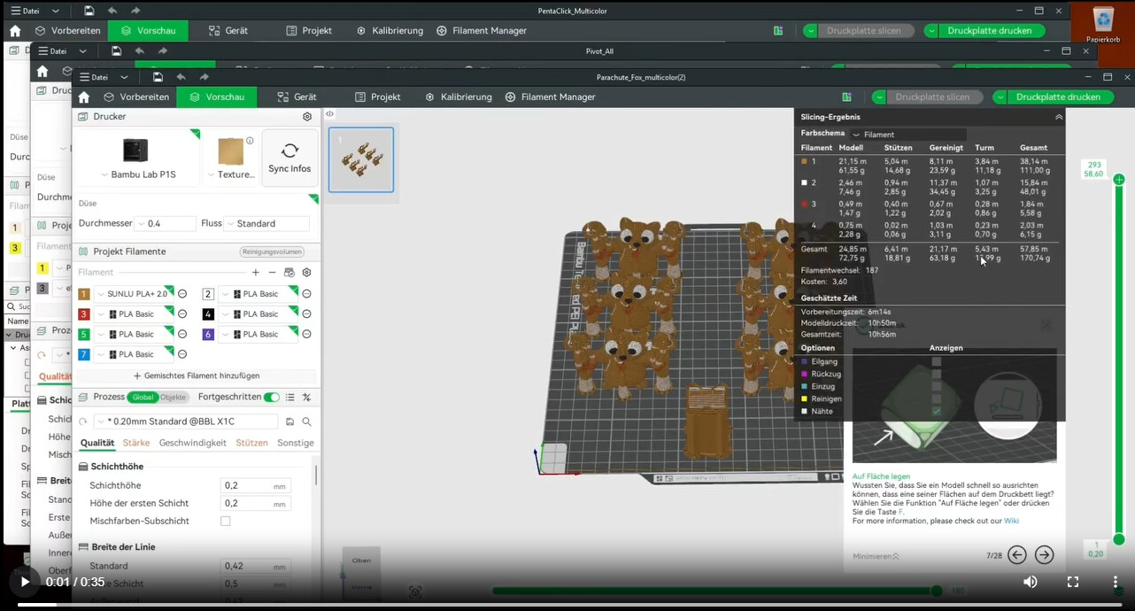Open nozzle Durchmesser 0.4 dropdown
This screenshot has height=611, width=1135.
(x=165, y=224)
